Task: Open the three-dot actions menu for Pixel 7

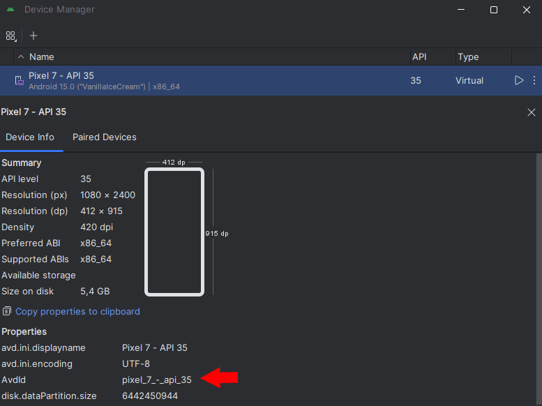Action: pos(534,80)
